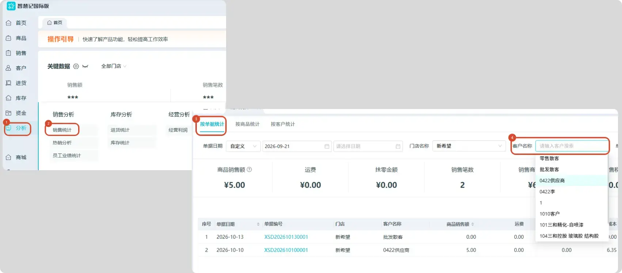This screenshot has height=273, width=622.
Task: Switch to 按客户统计 tab
Action: 283,124
